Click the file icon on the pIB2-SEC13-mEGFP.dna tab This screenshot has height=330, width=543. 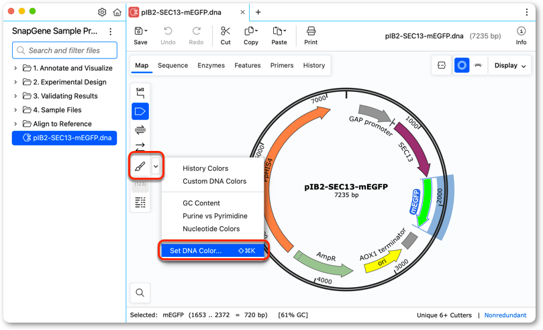point(134,13)
